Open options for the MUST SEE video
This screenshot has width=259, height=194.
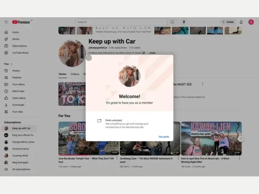pyautogui.click(x=203, y=84)
